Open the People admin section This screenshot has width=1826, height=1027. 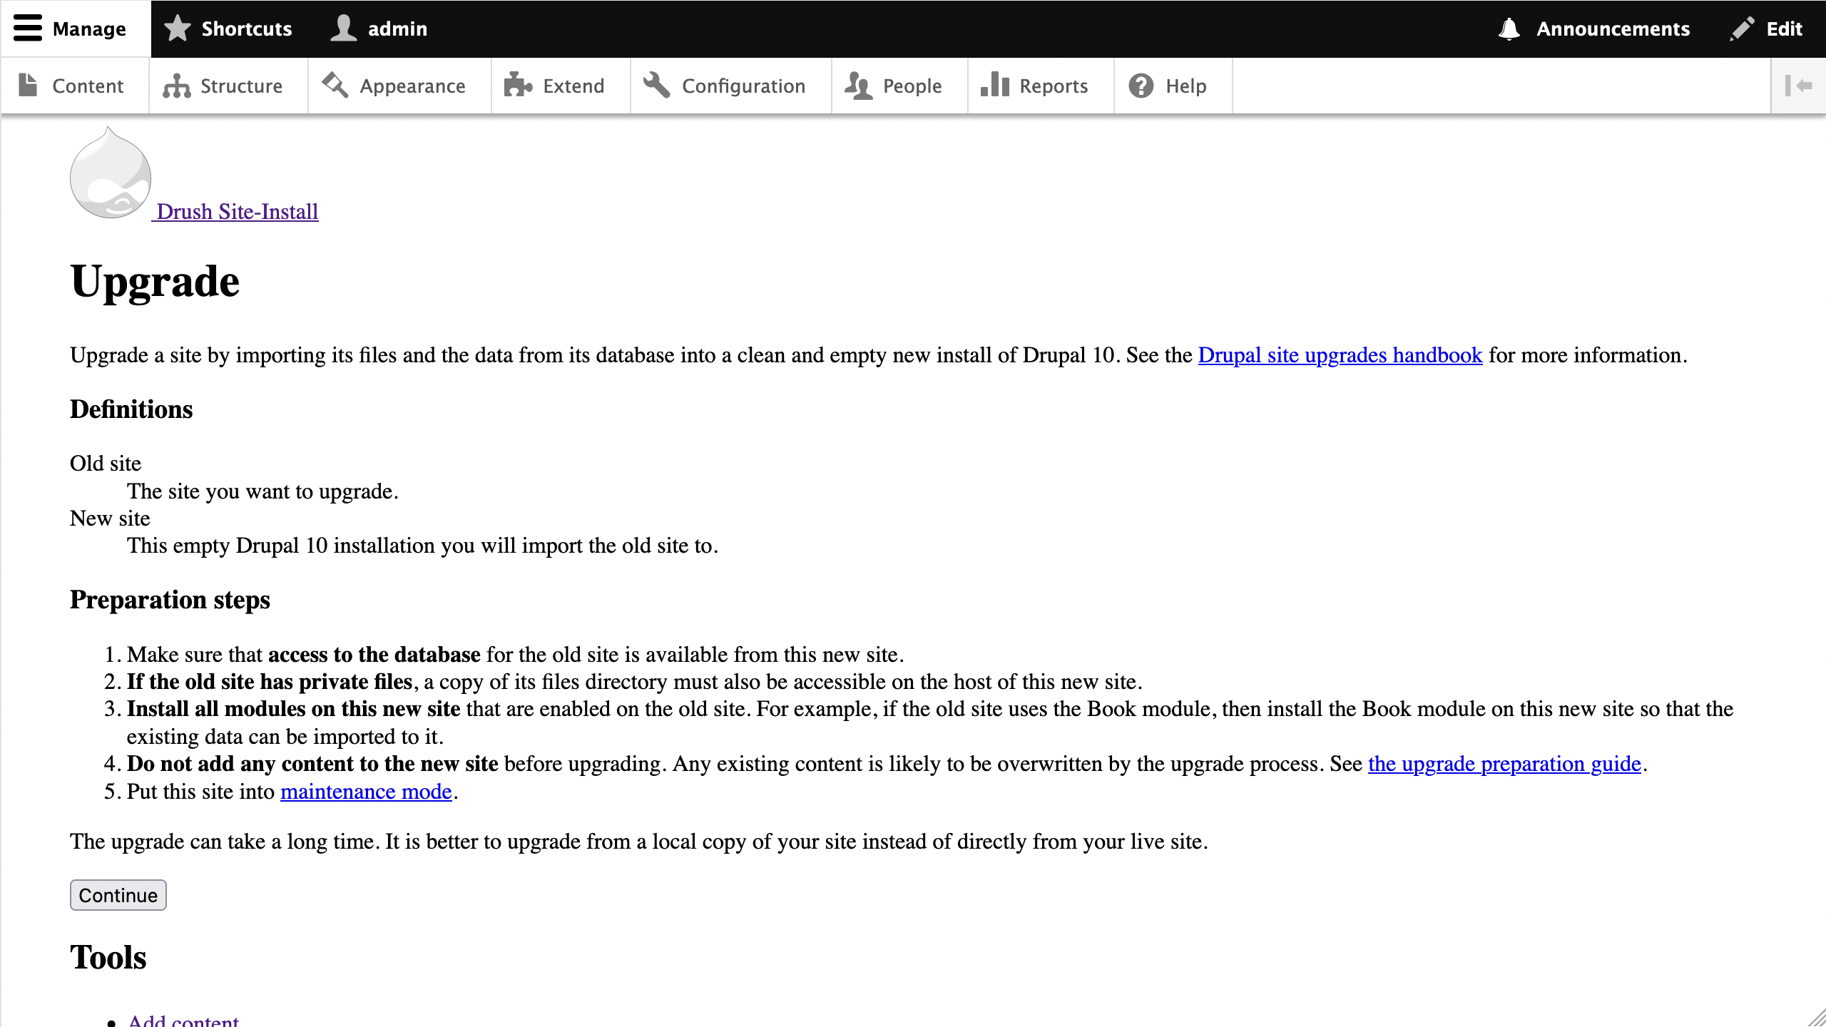(912, 86)
